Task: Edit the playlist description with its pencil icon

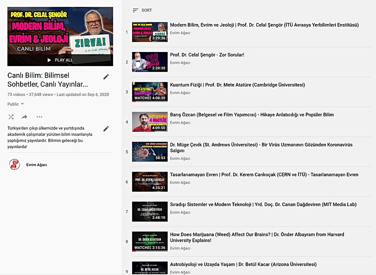Action: tap(106, 129)
